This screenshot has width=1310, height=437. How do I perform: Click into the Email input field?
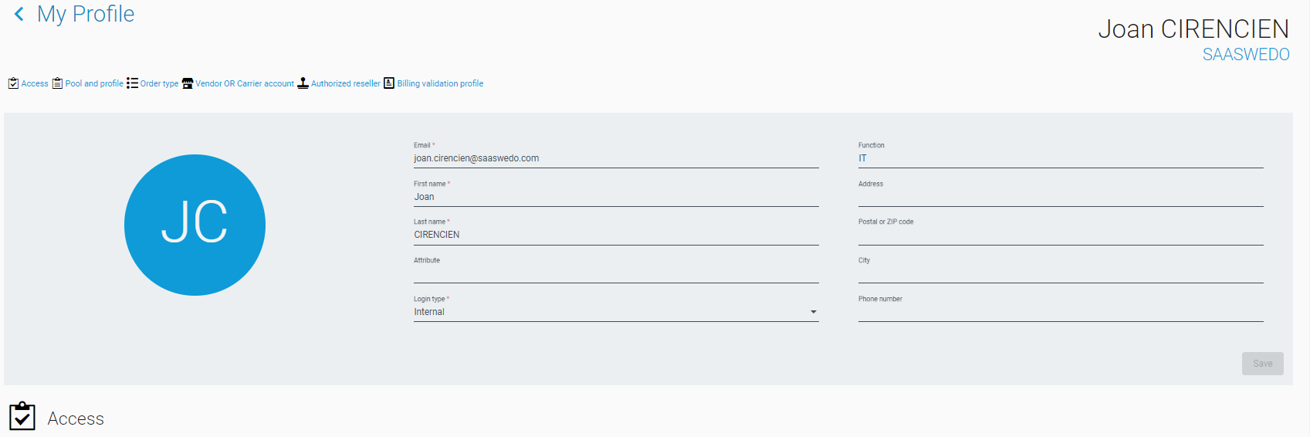615,158
